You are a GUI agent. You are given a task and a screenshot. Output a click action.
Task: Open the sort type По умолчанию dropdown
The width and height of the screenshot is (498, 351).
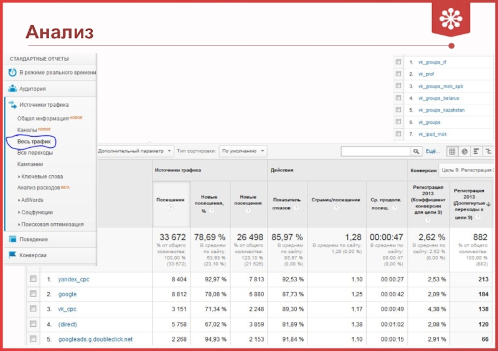pyautogui.click(x=243, y=151)
